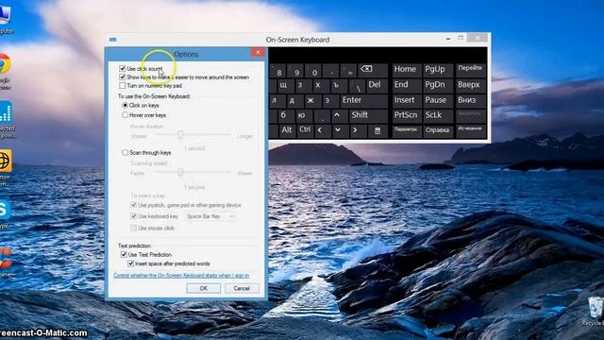Tap the backslash key
The height and width of the screenshot is (340, 604).
(357, 86)
